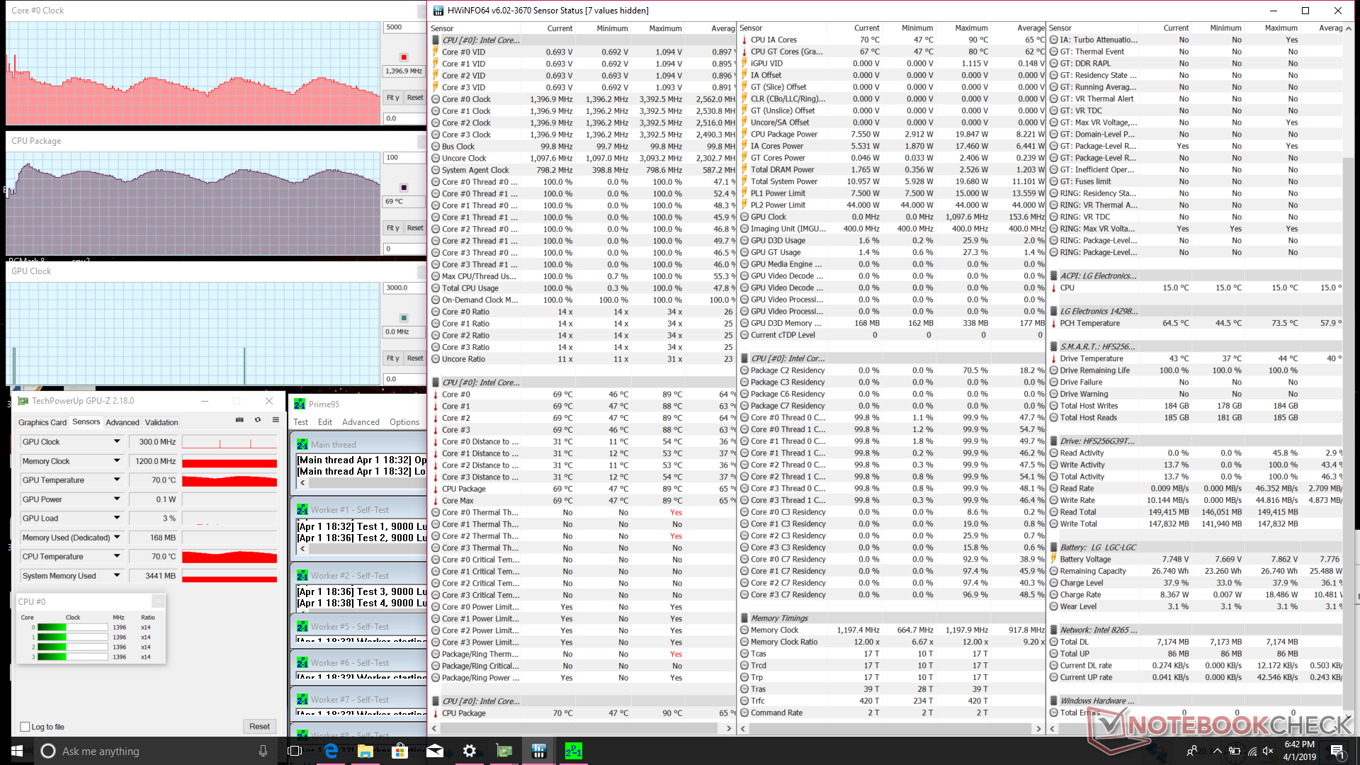The image size is (1360, 765).
Task: Expand System Memory Used dropdown
Action: coord(117,575)
